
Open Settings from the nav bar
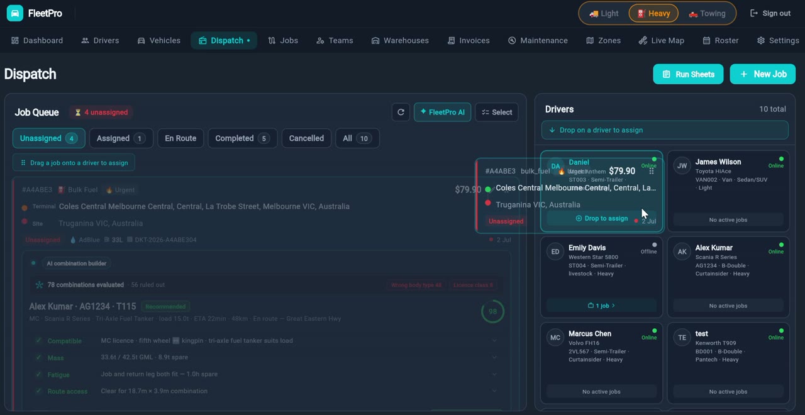[778, 40]
